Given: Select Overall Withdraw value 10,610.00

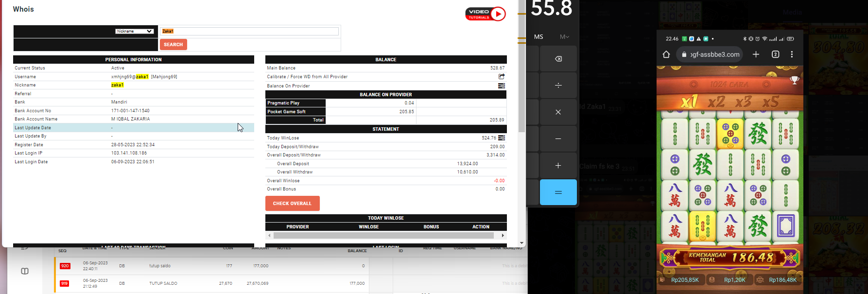Looking at the screenshot, I should (x=468, y=172).
